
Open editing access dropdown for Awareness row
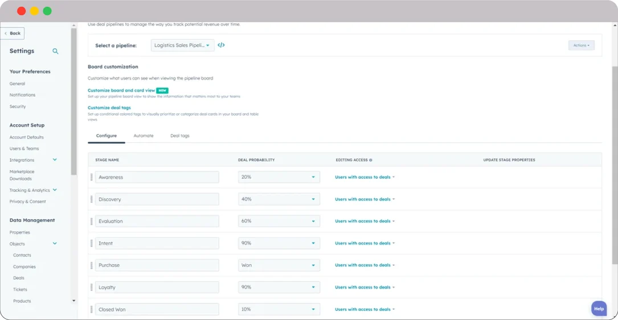pyautogui.click(x=365, y=177)
